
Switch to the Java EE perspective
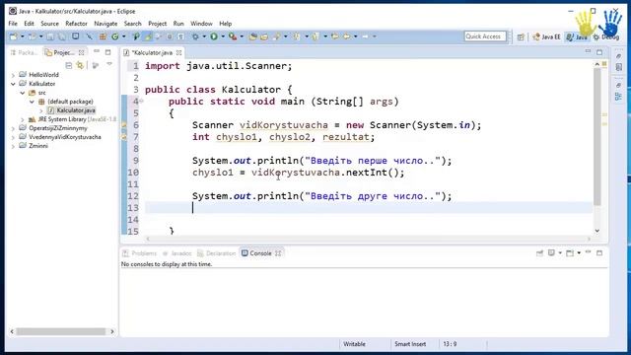(x=546, y=36)
